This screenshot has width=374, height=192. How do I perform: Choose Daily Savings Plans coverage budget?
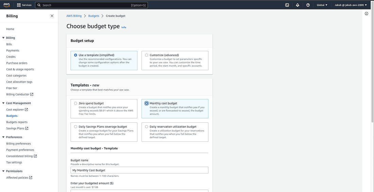point(104,132)
